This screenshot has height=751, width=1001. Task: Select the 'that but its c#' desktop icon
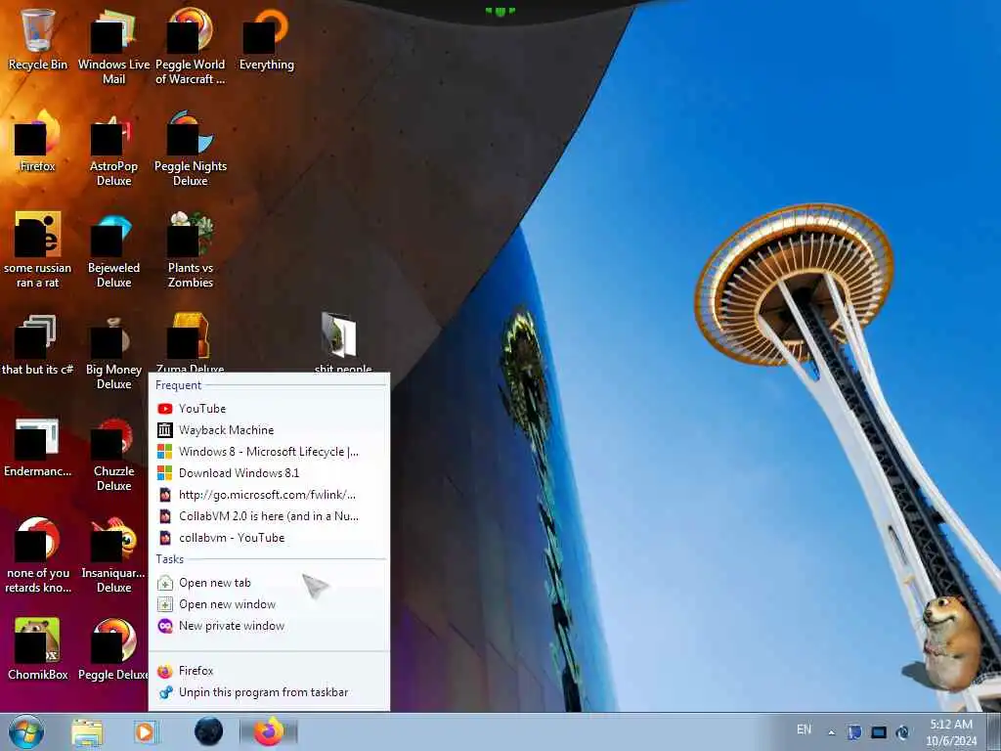[x=38, y=345]
